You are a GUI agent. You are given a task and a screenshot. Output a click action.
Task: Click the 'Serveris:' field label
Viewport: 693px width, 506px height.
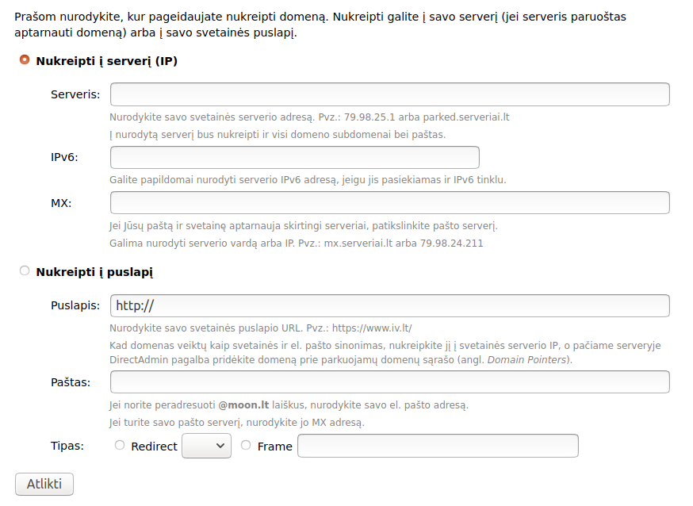click(75, 94)
